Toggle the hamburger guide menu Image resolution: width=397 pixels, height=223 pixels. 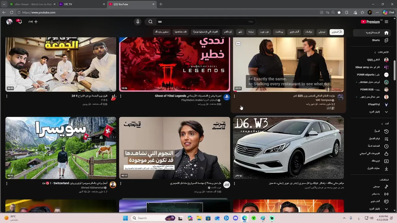point(386,22)
